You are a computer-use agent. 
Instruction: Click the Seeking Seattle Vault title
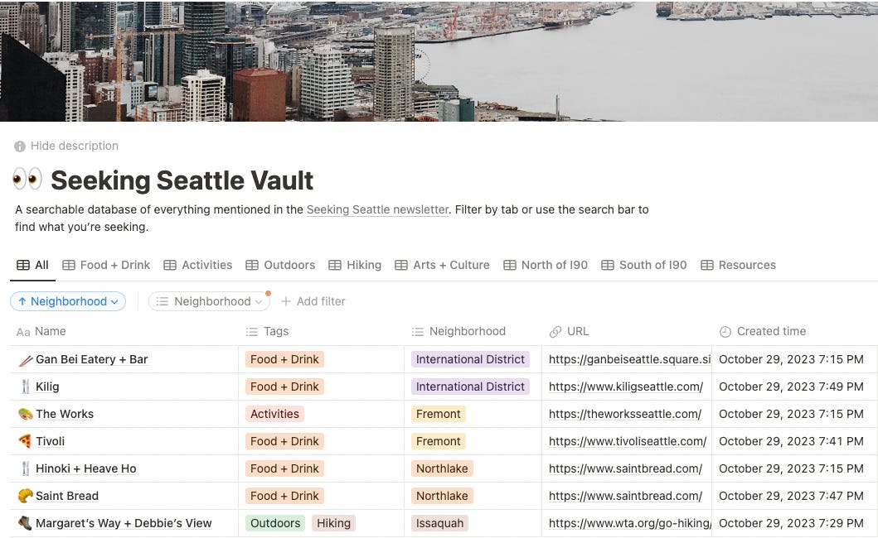click(182, 180)
